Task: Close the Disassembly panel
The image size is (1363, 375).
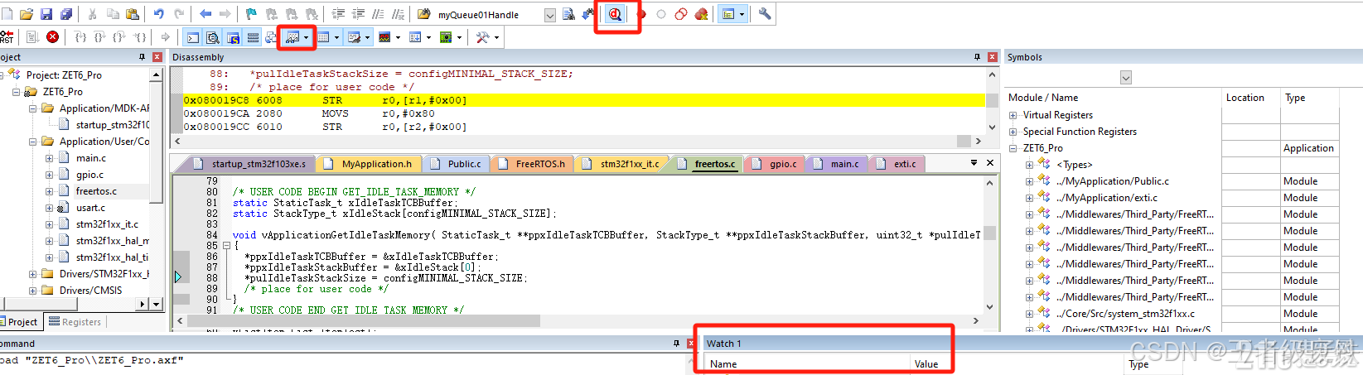Action: 992,57
